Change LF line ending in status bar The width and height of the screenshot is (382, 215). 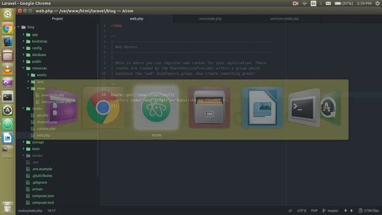290,211
